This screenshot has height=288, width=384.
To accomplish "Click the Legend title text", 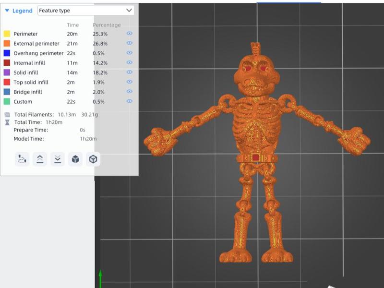I will [23, 11].
